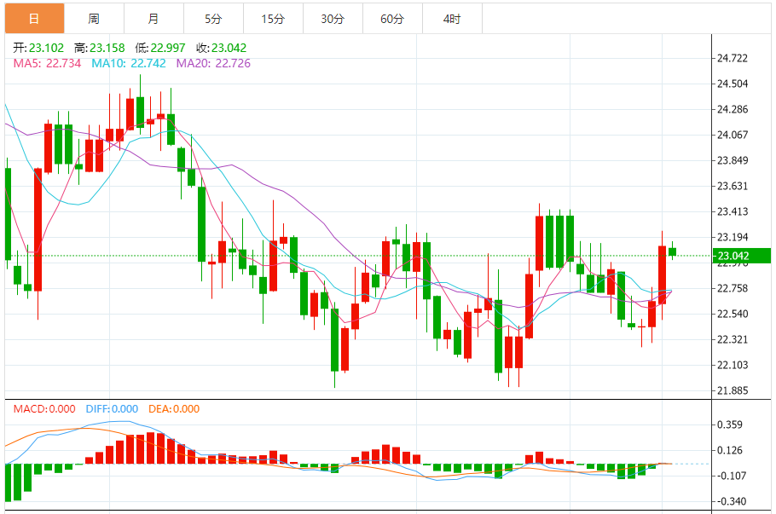Click the candle with the highest wick near 24.5

click(x=140, y=113)
